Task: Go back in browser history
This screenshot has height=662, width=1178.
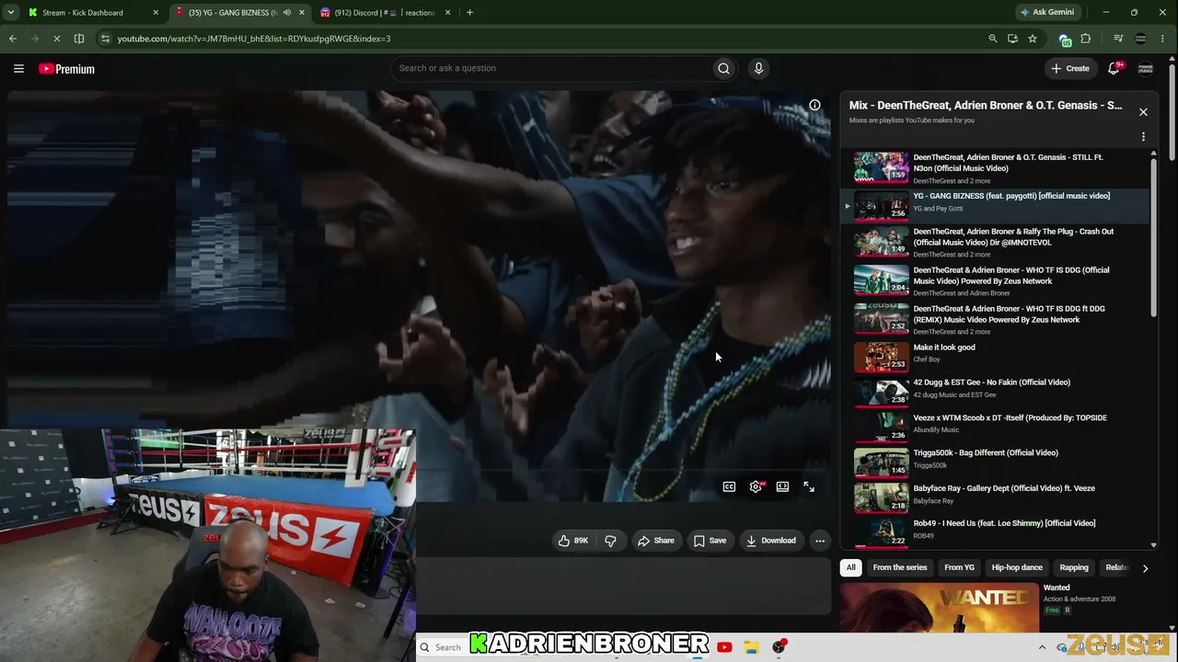Action: (x=13, y=39)
